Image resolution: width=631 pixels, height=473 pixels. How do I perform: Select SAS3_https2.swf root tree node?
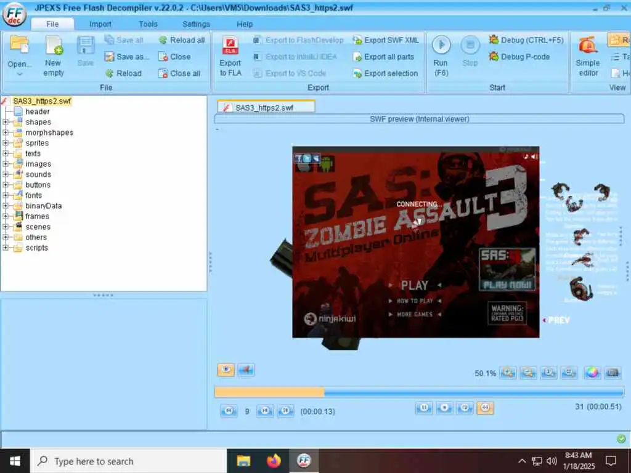pos(42,101)
